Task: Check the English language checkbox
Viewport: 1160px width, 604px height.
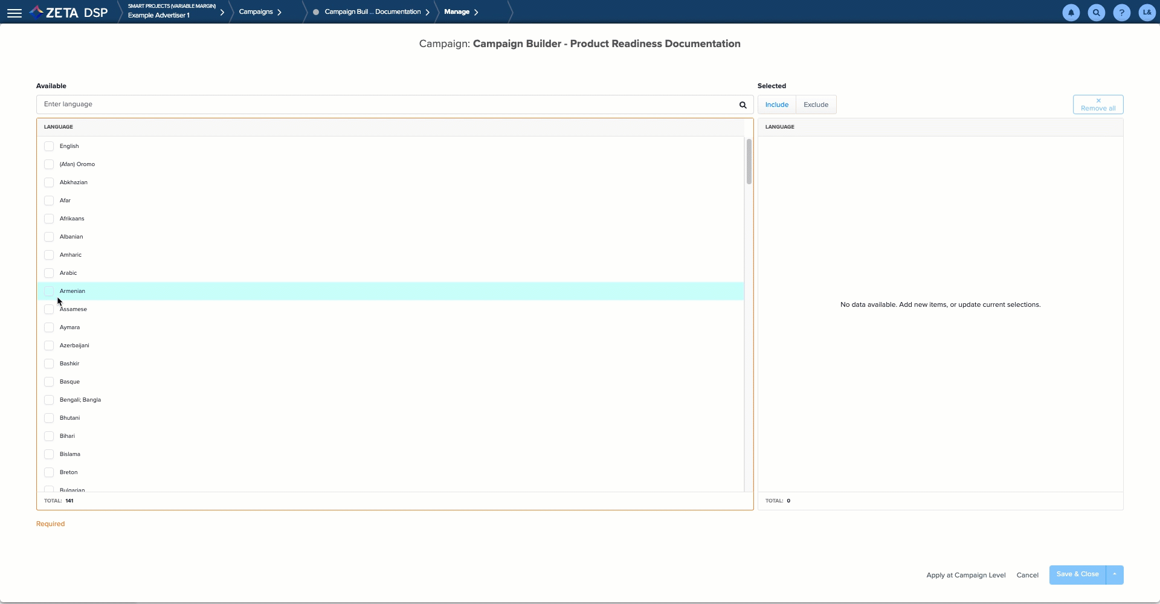Action: tap(49, 146)
